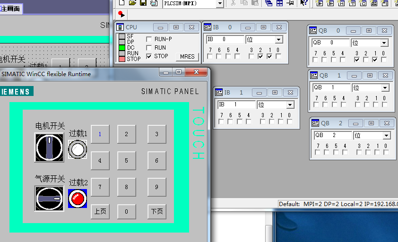
Task: Click the IB 0 address input field
Action: click(225, 39)
